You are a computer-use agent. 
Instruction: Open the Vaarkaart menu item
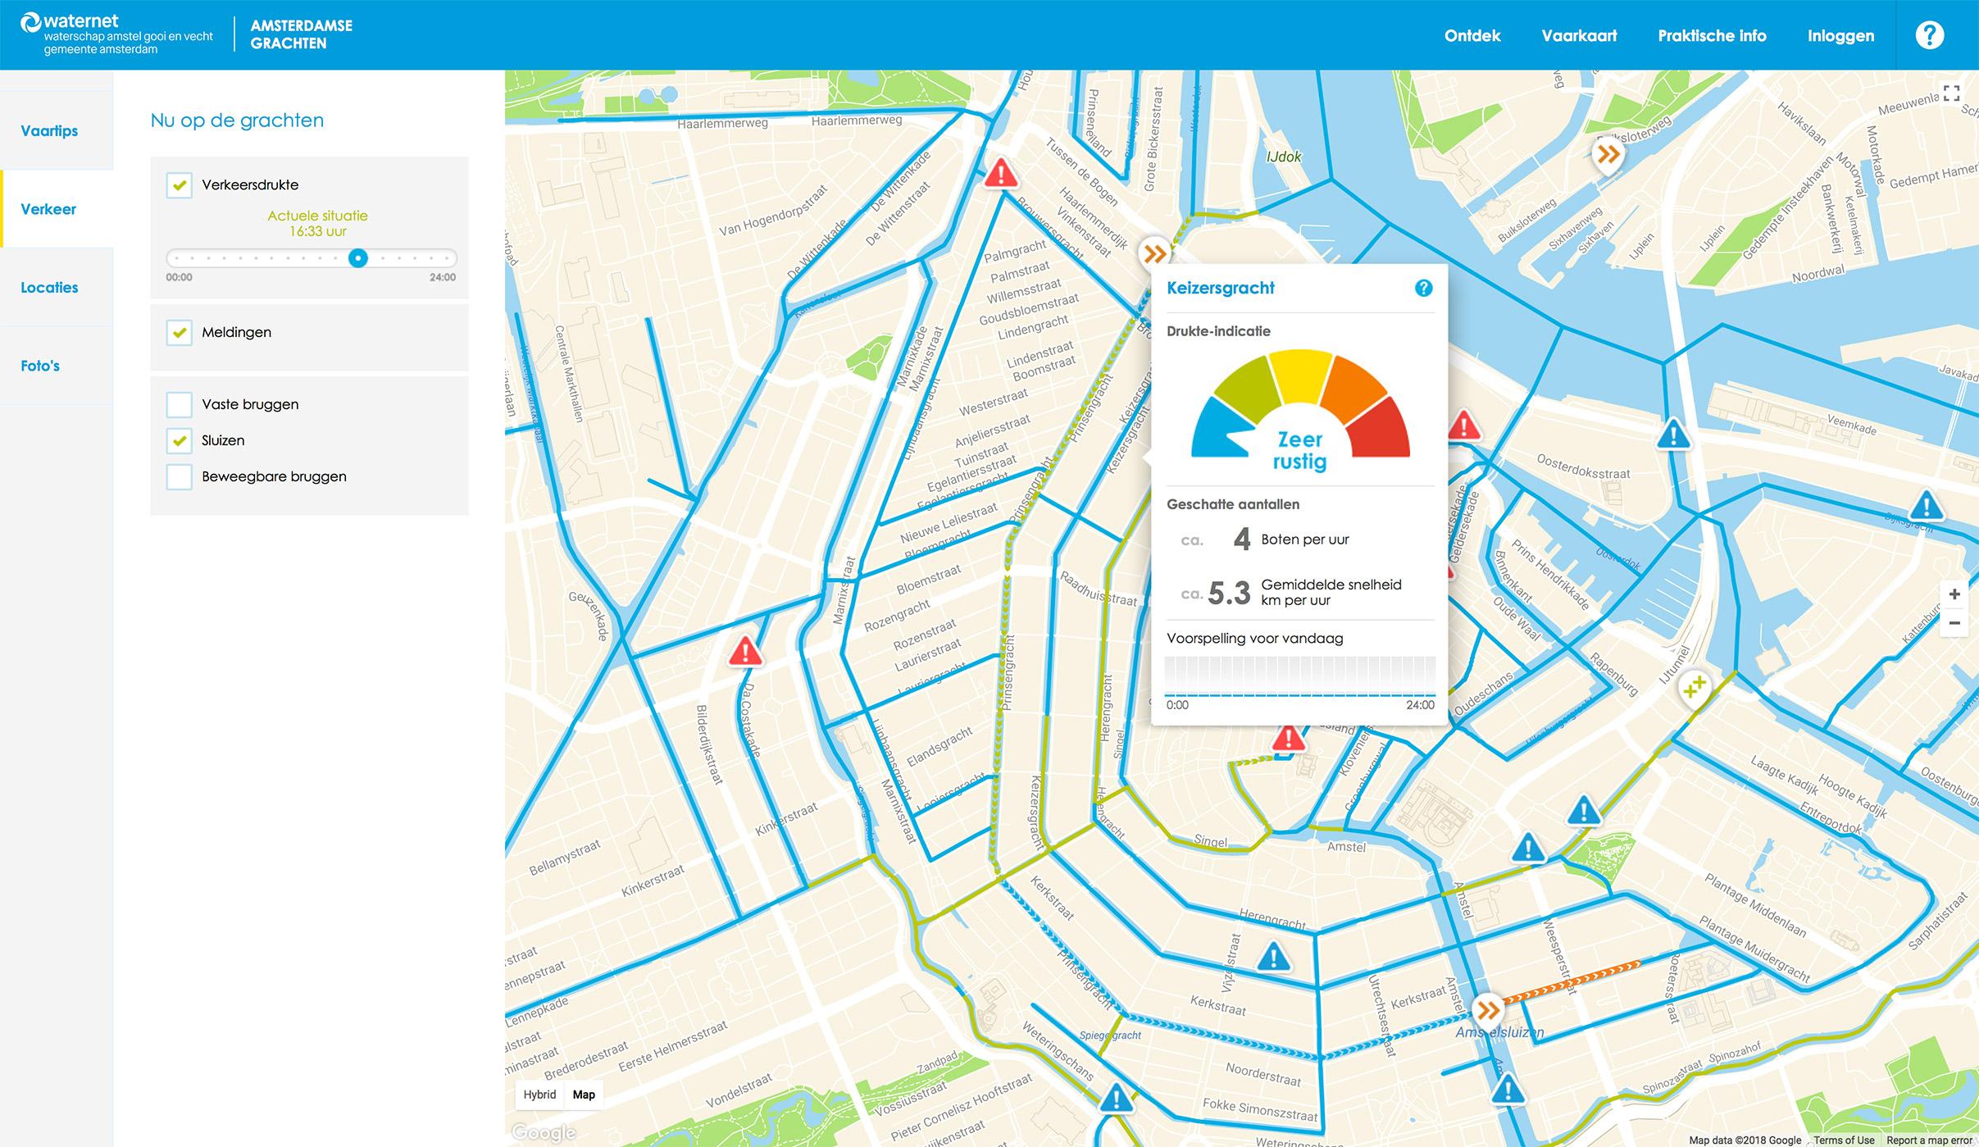pyautogui.click(x=1579, y=35)
